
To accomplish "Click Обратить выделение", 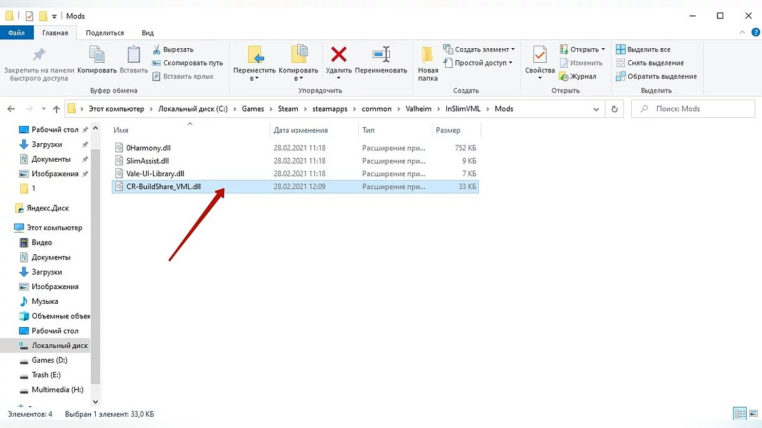I will pyautogui.click(x=656, y=76).
